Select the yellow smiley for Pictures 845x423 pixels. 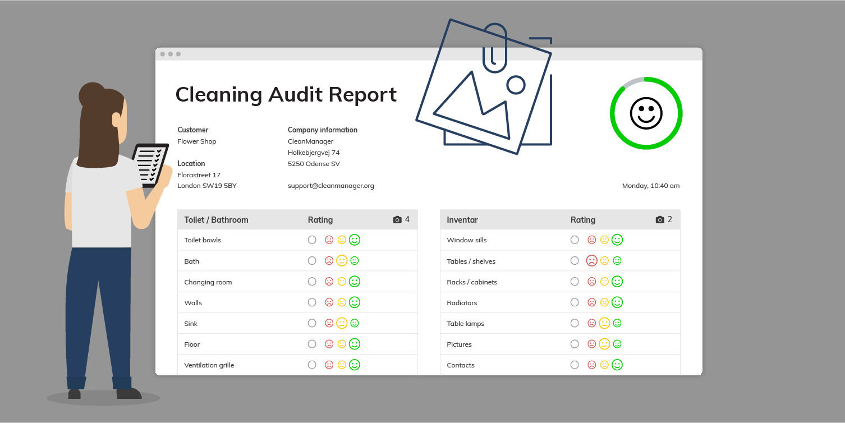click(x=604, y=343)
